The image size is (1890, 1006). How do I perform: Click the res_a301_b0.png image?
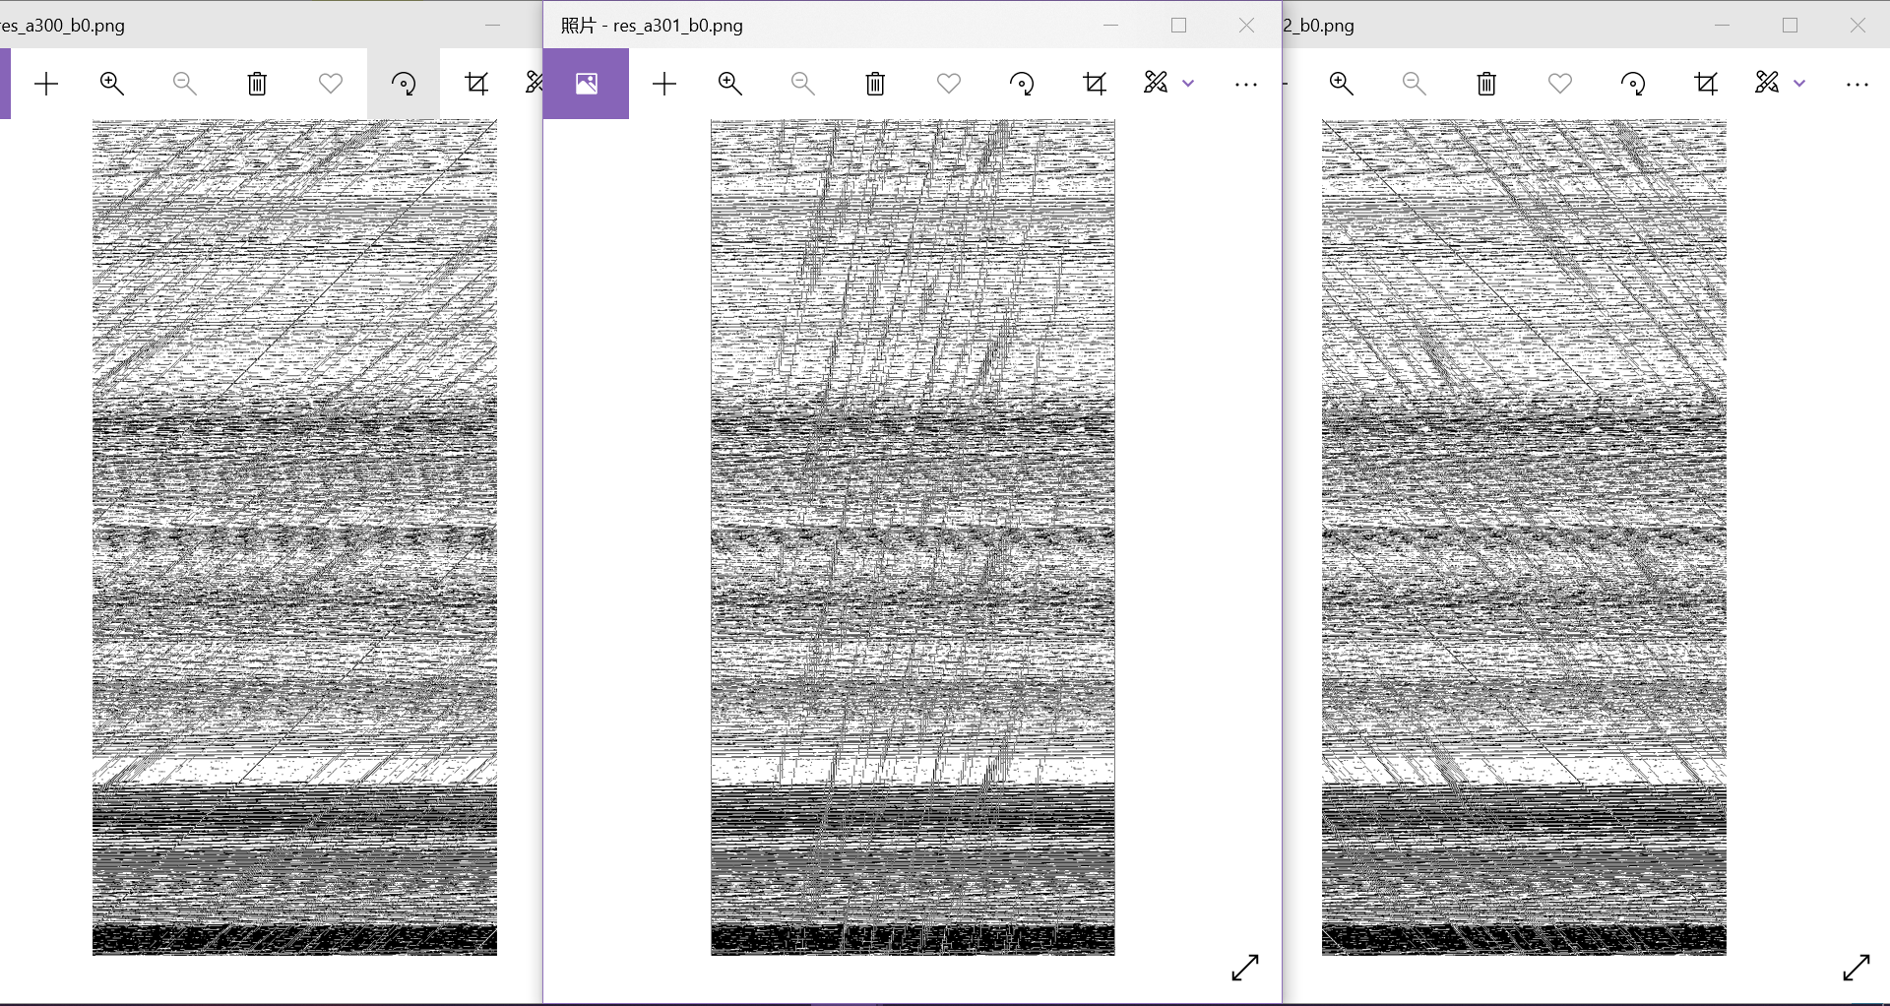point(913,537)
